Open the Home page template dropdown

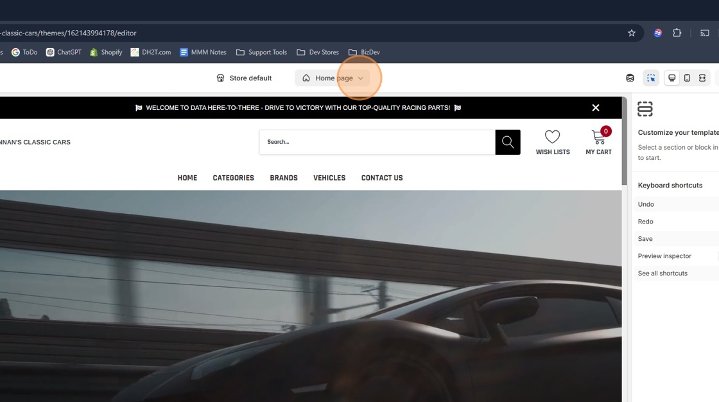[x=333, y=78]
